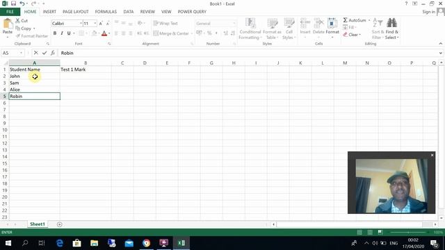Open the FILE tab

pos(10,12)
